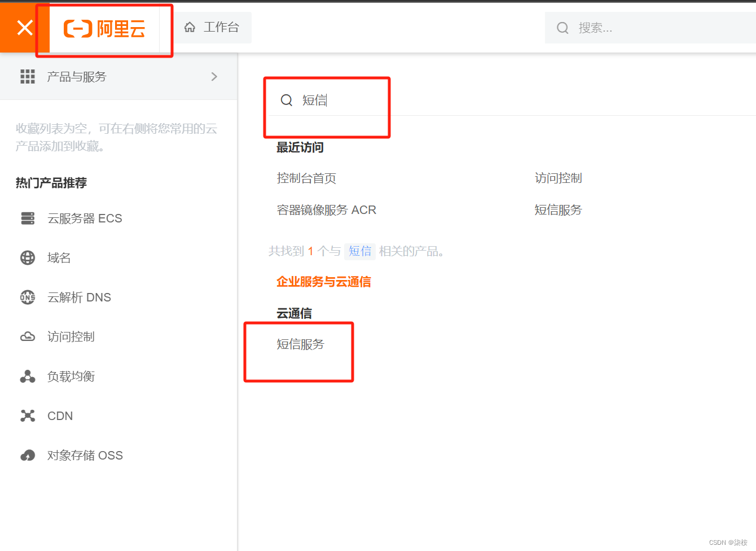756x551 pixels.
Task: Open the 工作台 workbench button
Action: pos(212,27)
